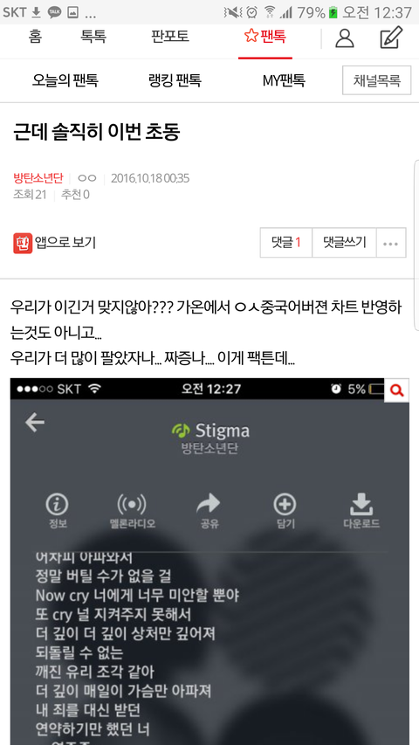Open the user profile icon
Viewport: 419px width, 745px height.
pos(345,38)
